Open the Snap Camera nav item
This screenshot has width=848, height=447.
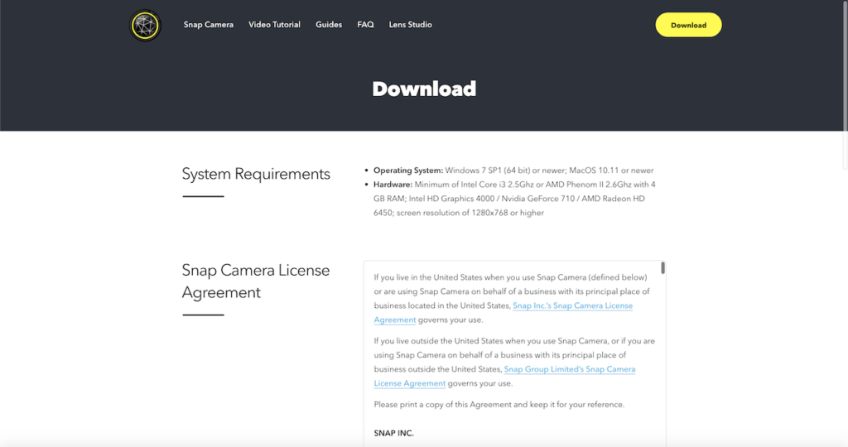[x=208, y=25]
